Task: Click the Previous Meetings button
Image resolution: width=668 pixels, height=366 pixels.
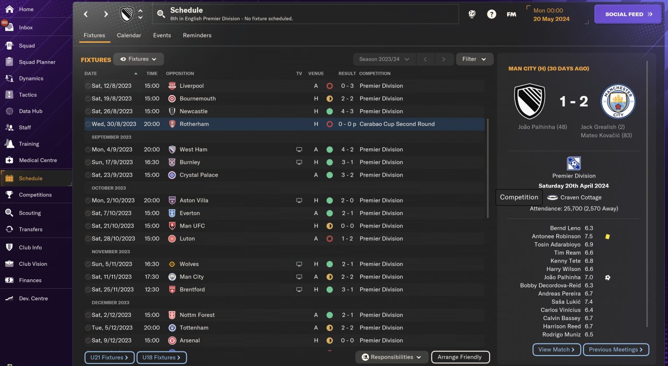Action: (616, 349)
